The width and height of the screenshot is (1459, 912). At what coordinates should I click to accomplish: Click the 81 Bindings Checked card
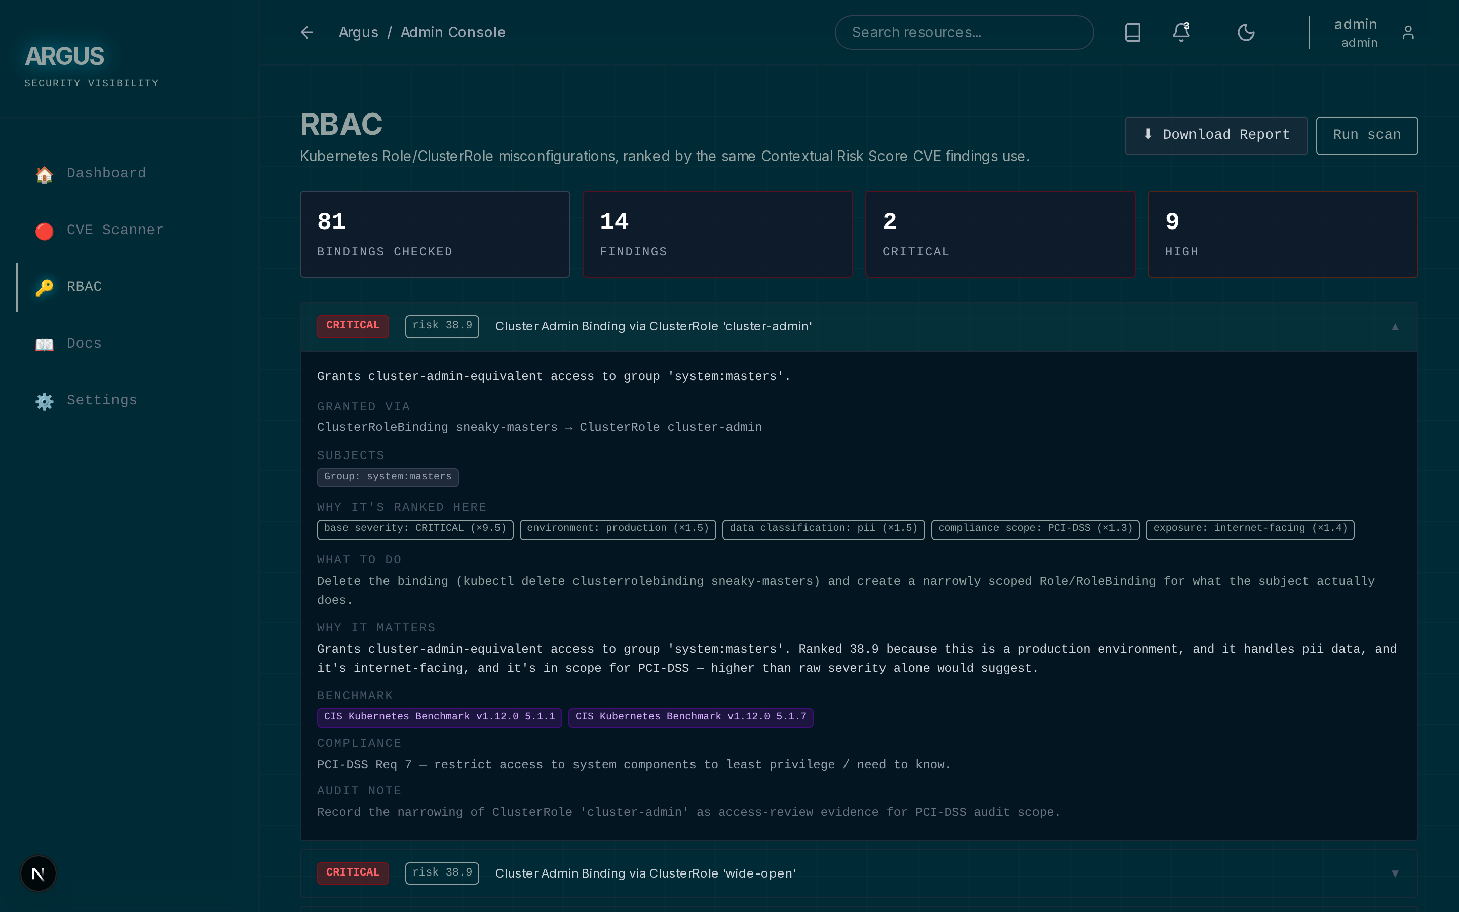[x=435, y=234]
